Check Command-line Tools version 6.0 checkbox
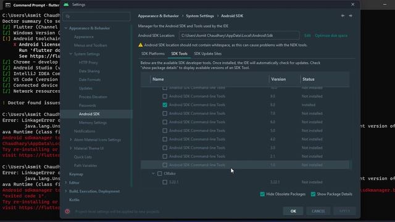Screen dimensions: 395x222 click(165, 122)
